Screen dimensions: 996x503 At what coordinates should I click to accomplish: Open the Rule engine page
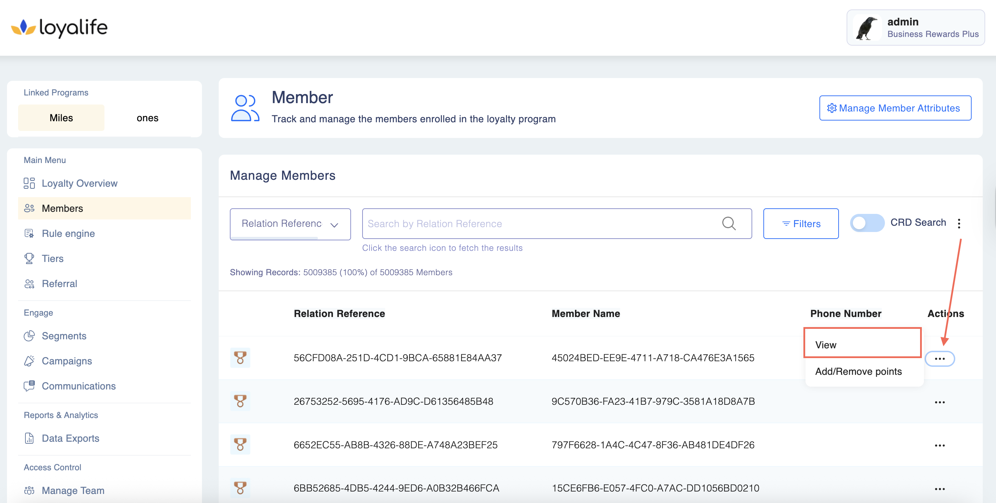click(68, 233)
